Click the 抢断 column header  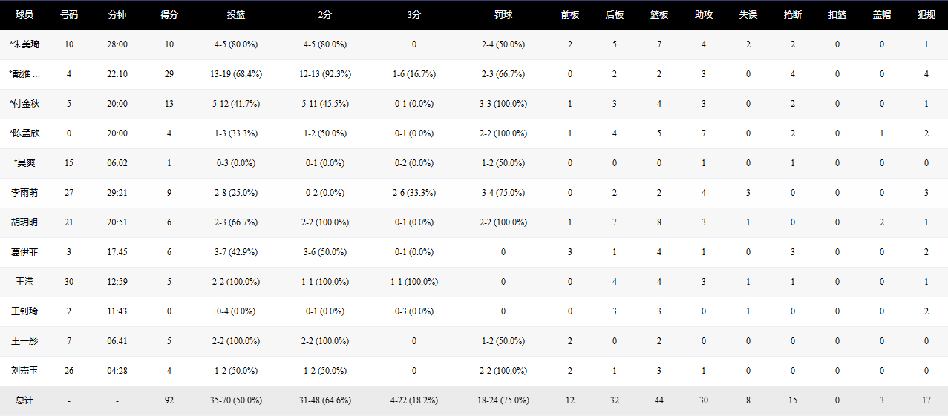pyautogui.click(x=793, y=15)
